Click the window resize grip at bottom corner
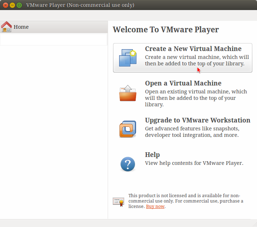Image resolution: width=257 pixels, height=227 pixels. click(x=255, y=225)
